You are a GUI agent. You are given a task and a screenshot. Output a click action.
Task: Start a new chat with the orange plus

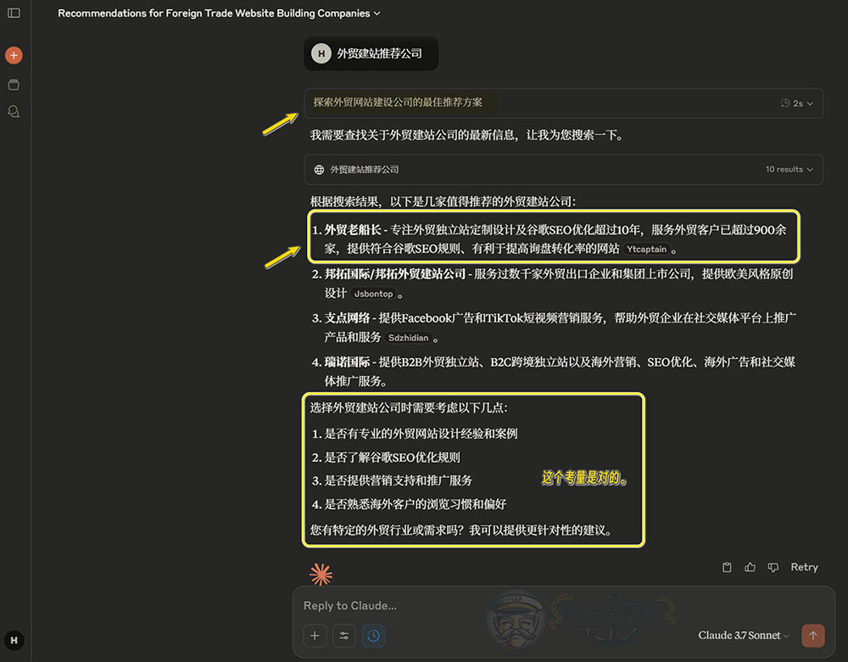pos(14,55)
